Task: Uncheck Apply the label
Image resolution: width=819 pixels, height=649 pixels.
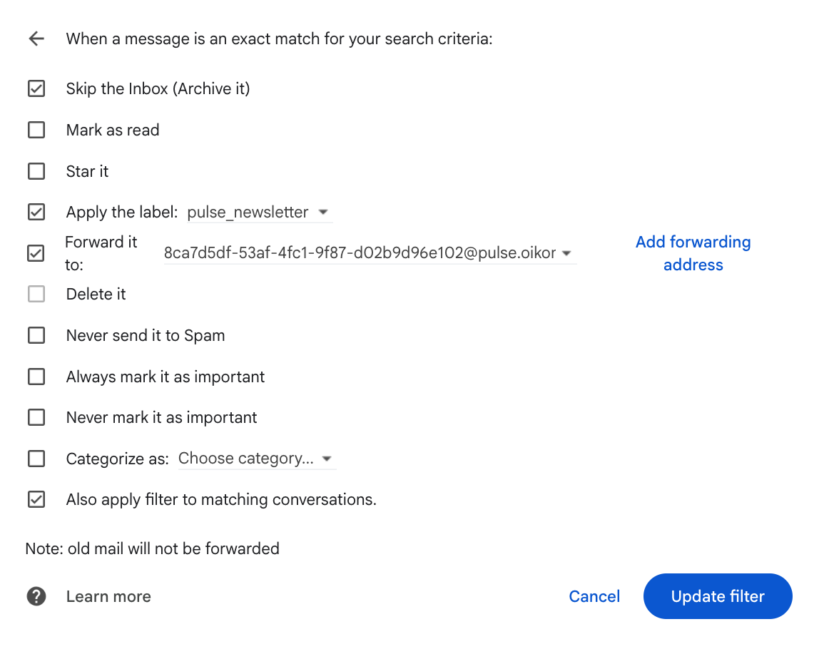Action: click(36, 212)
